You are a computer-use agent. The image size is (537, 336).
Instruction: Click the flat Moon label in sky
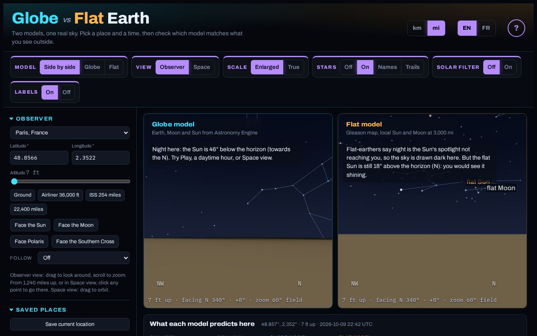pos(501,188)
